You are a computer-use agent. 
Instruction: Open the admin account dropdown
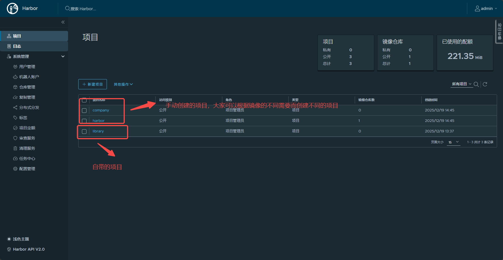(x=486, y=9)
